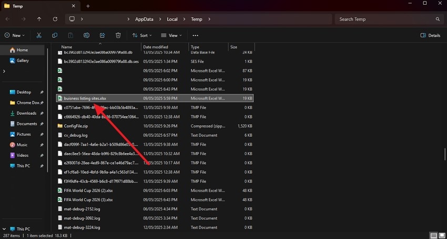Go forward with the right arrow
Viewport: 447px width, 239px height.
pyautogui.click(x=23, y=19)
